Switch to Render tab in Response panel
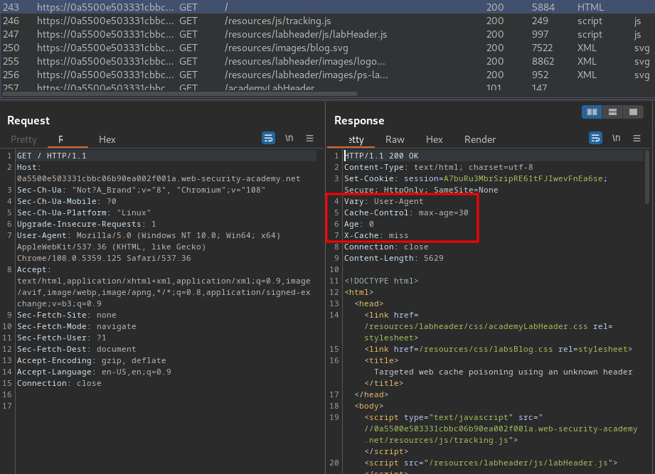Screen dimensions: 655x474 pos(480,139)
